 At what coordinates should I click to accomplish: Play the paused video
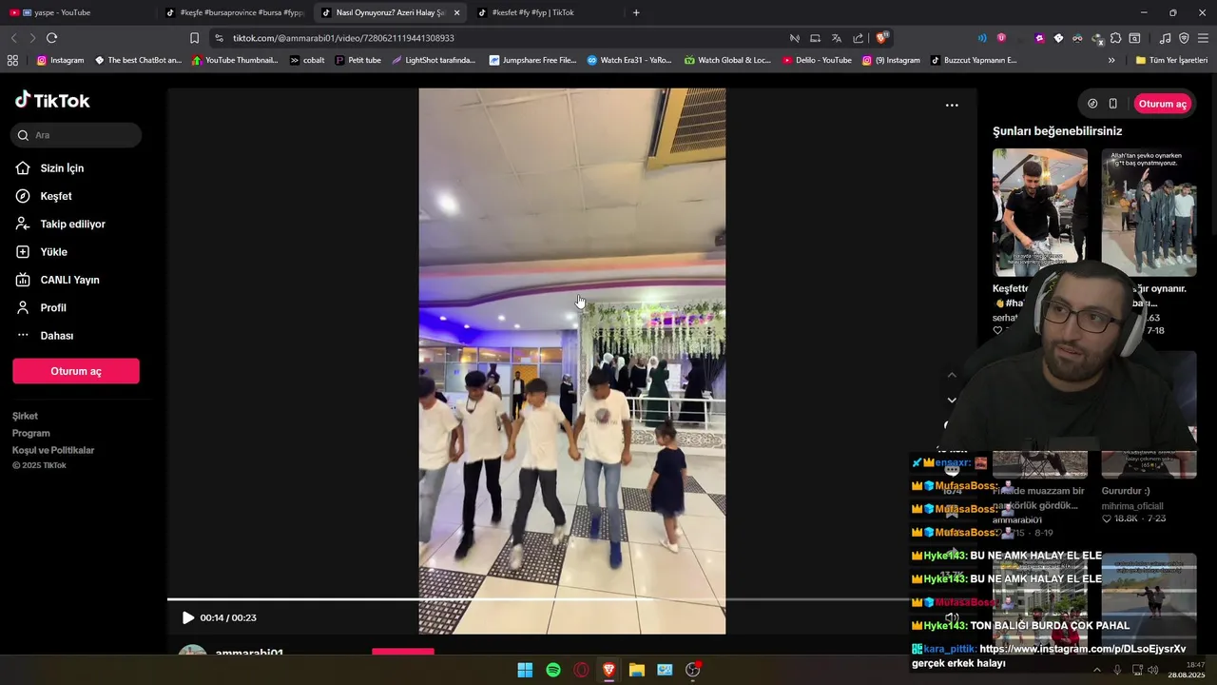click(187, 617)
